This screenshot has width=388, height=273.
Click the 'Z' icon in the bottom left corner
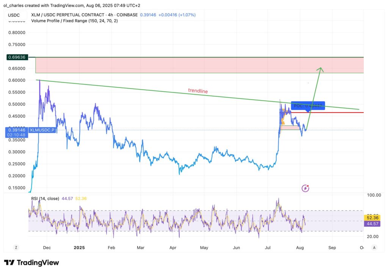point(16,247)
